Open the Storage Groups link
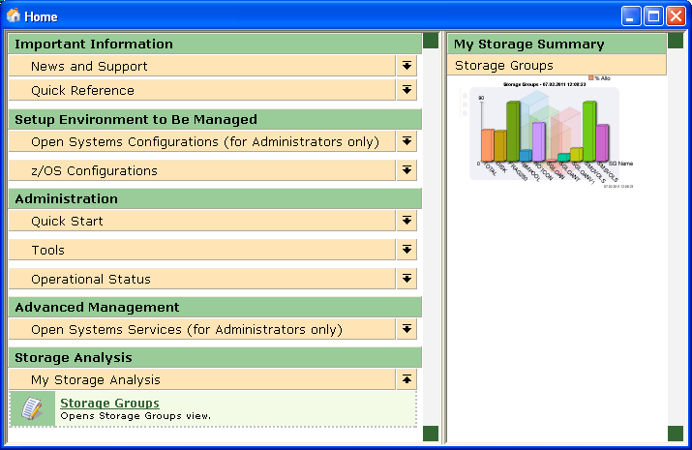Screen dimensions: 692x450 [109, 403]
